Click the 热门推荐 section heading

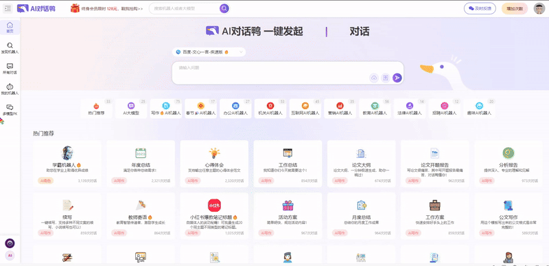43,133
